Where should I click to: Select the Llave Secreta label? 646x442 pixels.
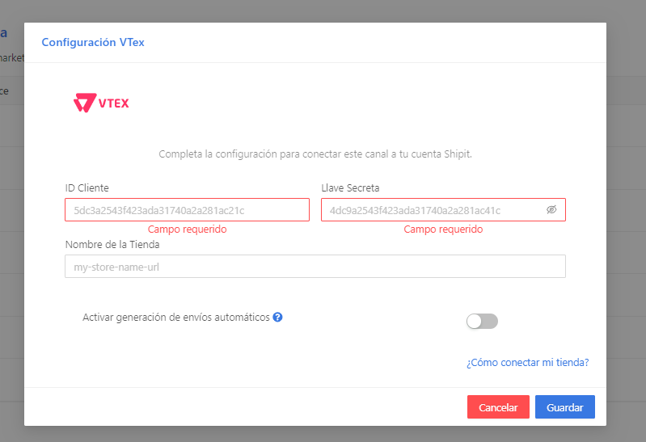tap(350, 187)
